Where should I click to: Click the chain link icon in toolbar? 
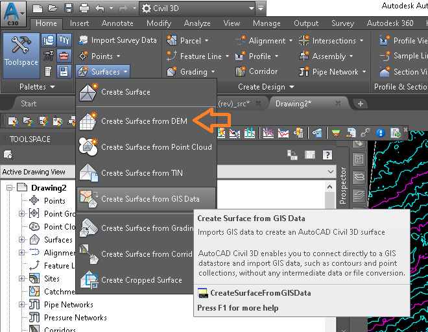click(365, 133)
